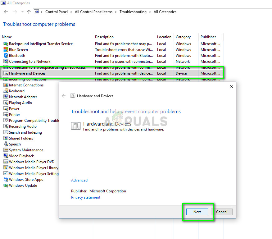Click the Blue Screen troubleshooter icon
272x239 pixels.
pos(6,50)
